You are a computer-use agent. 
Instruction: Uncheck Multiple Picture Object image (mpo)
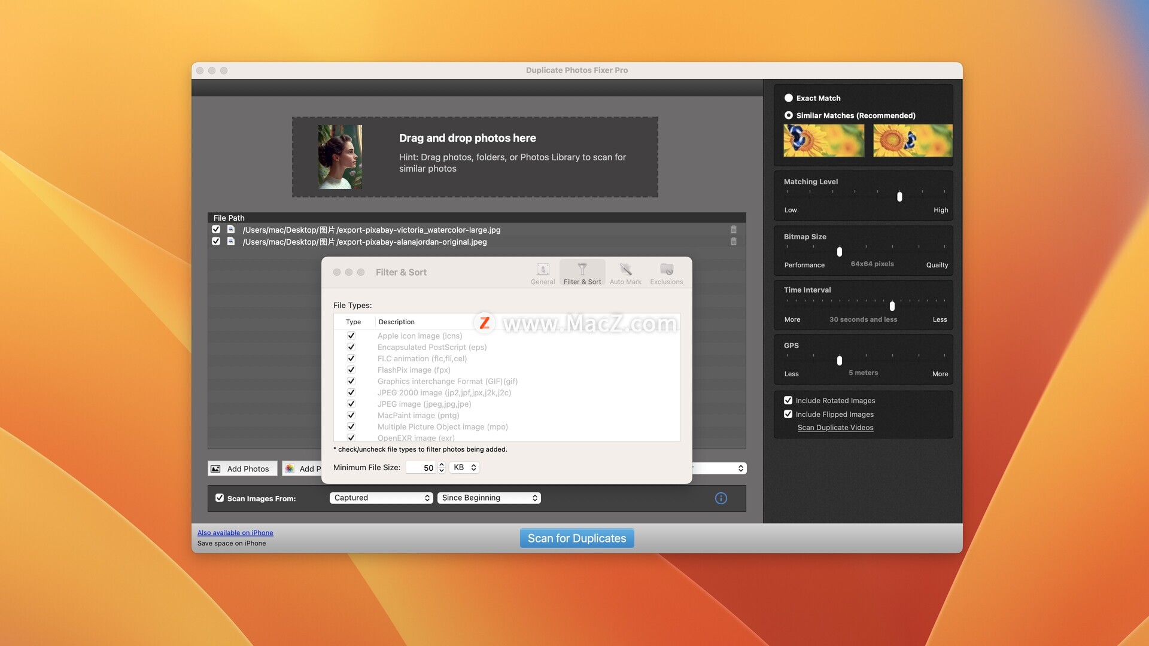click(351, 427)
